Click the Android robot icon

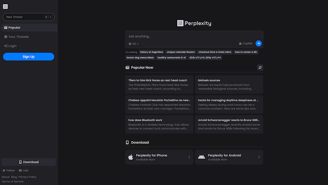(201, 157)
